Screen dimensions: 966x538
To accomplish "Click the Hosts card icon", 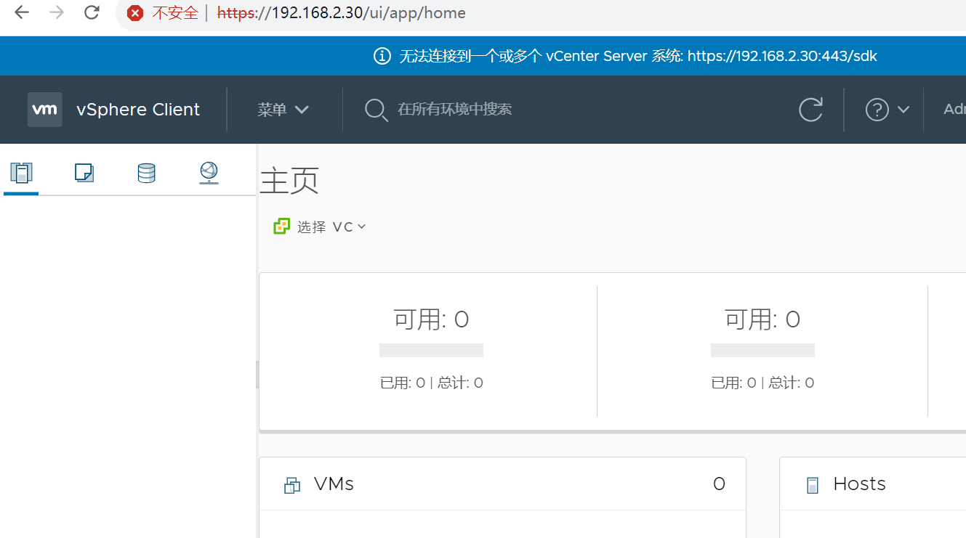I will coord(813,486).
